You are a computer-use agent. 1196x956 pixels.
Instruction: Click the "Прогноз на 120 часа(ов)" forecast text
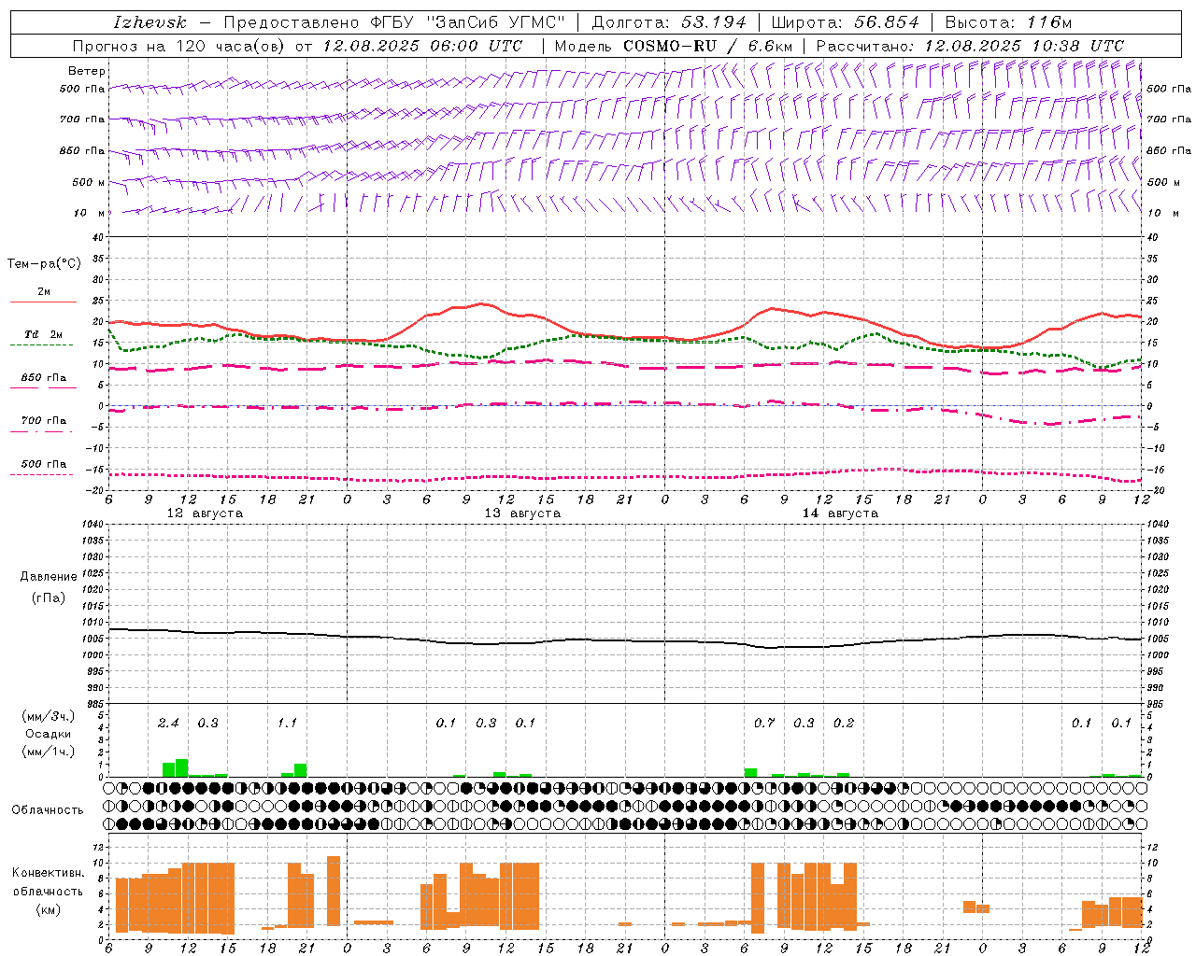pyautogui.click(x=179, y=46)
